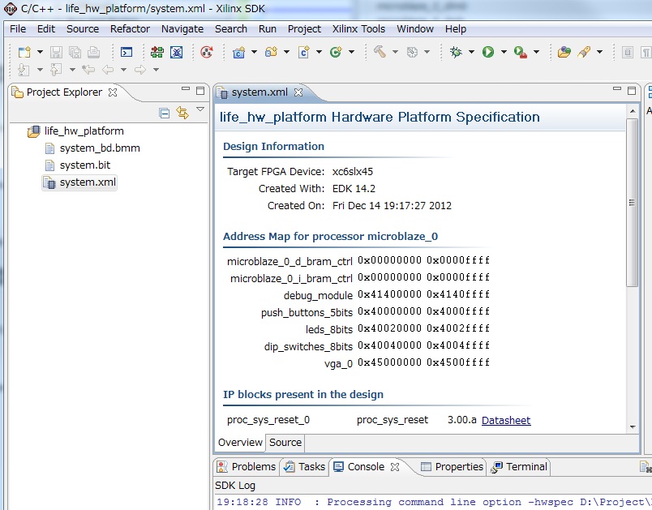
Task: Maximize the editor area
Action: tap(632, 91)
